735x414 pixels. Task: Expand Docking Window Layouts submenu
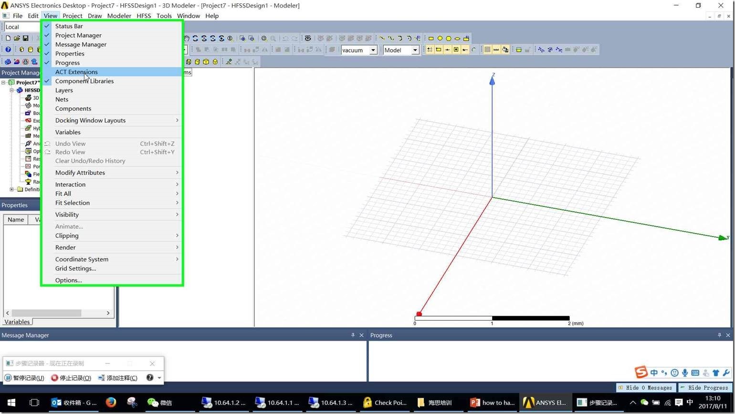click(112, 120)
